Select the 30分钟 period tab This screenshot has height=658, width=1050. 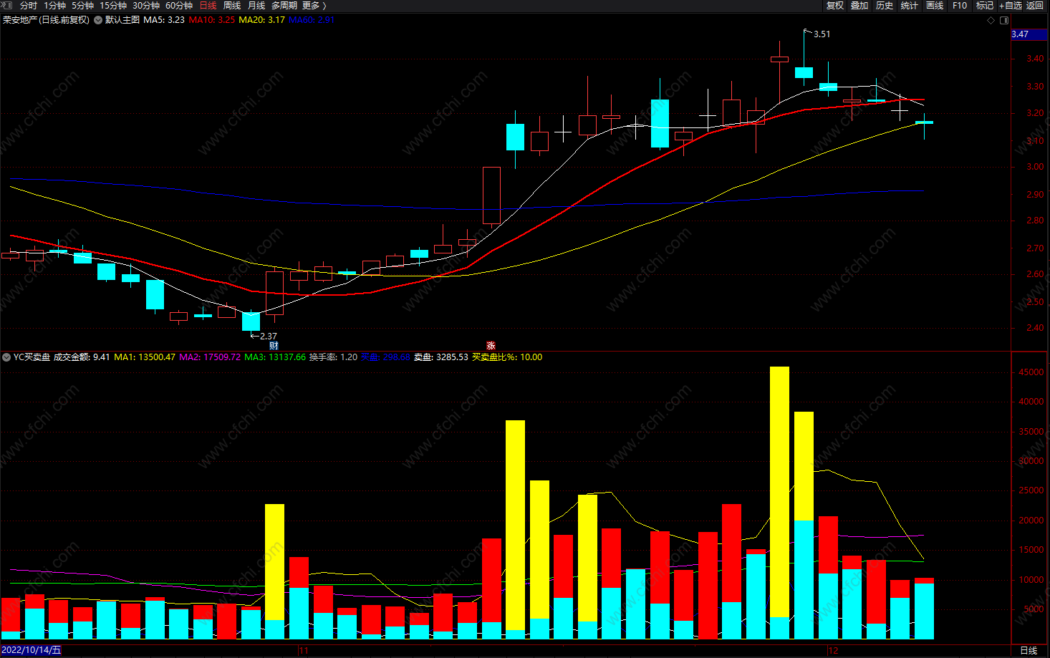coord(146,6)
